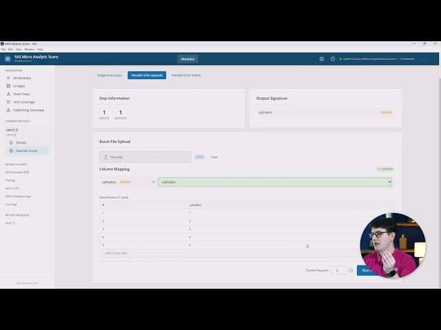This screenshot has height=330, width=441.
Task: Open help via the question mark icon
Action: (332, 59)
